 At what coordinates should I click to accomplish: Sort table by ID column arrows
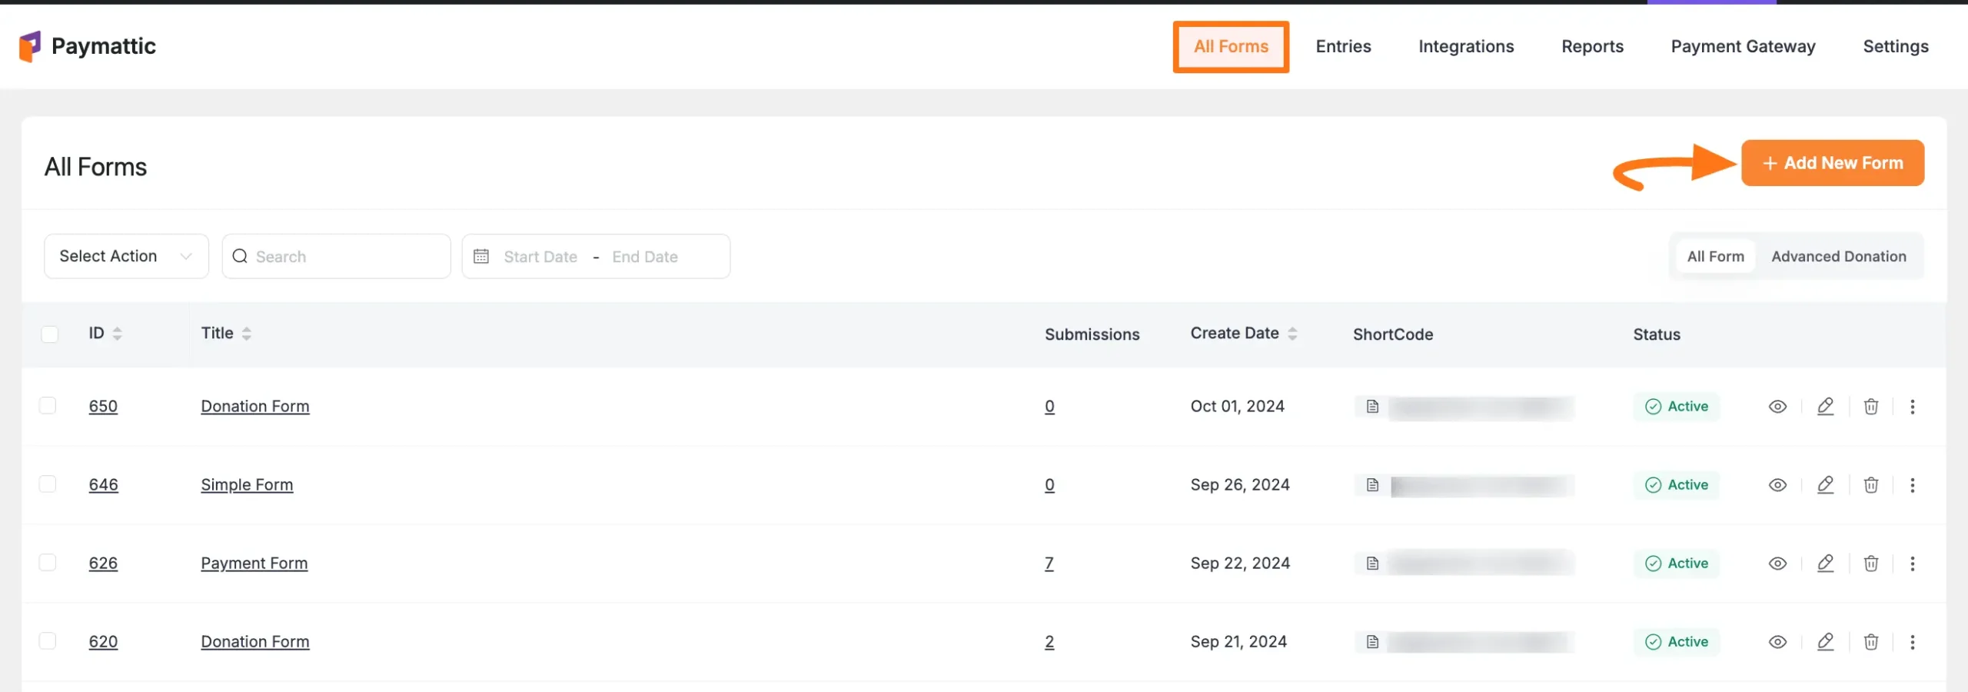(x=117, y=334)
